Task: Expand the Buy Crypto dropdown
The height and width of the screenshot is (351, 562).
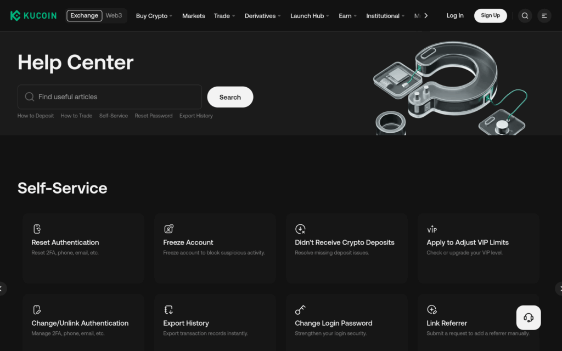Action: click(x=154, y=16)
